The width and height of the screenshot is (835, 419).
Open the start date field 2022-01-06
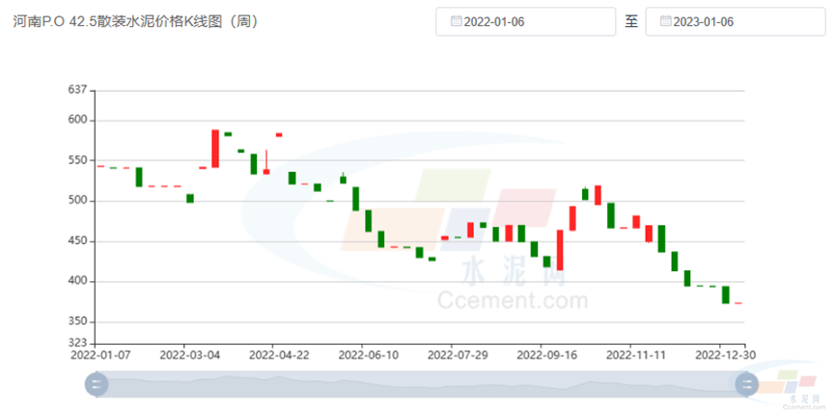pos(525,22)
